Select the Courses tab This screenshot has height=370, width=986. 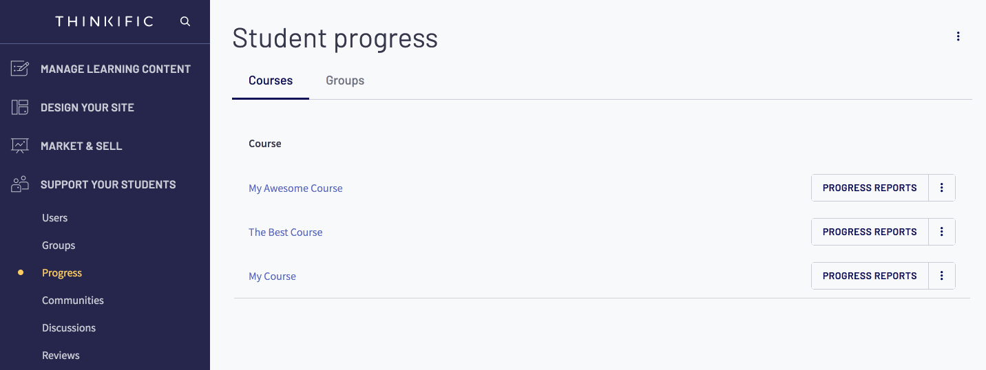271,80
